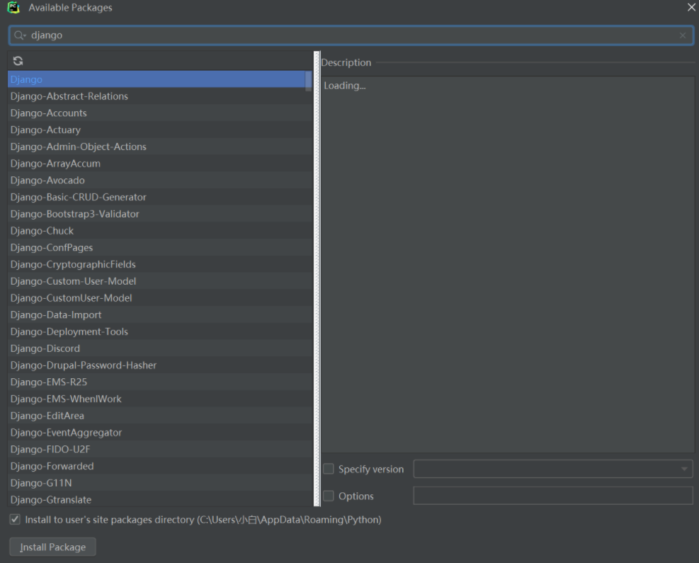The width and height of the screenshot is (699, 563).
Task: Click the Loading... description text
Action: (x=345, y=86)
